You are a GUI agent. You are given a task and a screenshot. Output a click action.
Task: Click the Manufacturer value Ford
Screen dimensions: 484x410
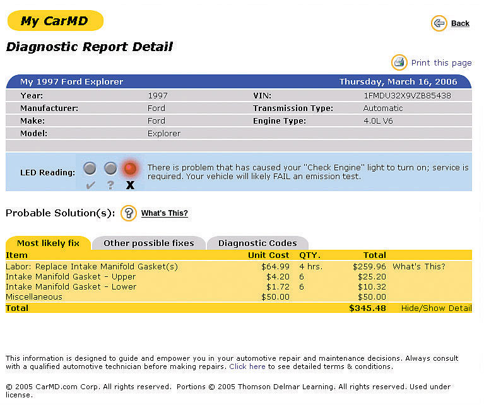[x=156, y=108]
